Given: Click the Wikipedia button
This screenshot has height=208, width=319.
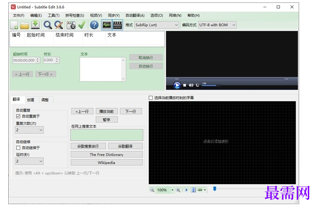Looking at the screenshot, I should (x=107, y=162).
